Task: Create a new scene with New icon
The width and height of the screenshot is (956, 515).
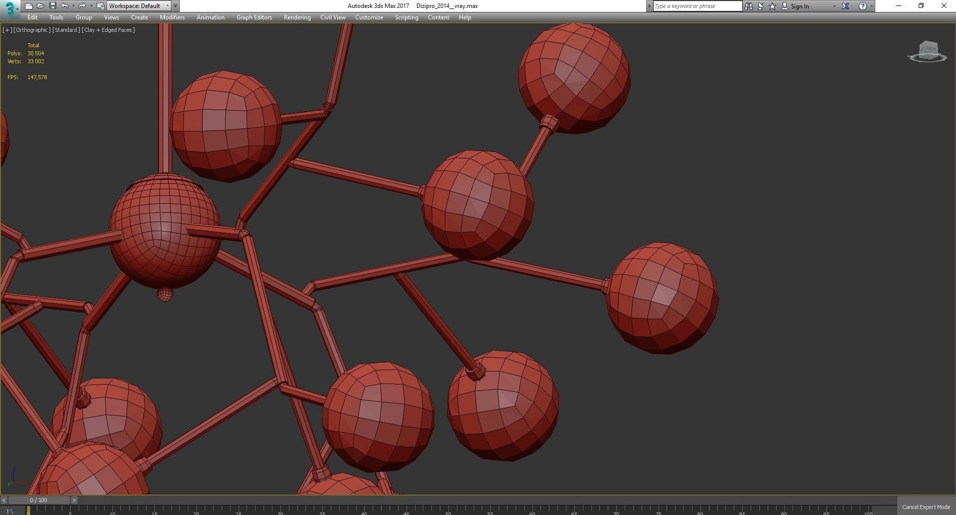Action: coord(28,6)
